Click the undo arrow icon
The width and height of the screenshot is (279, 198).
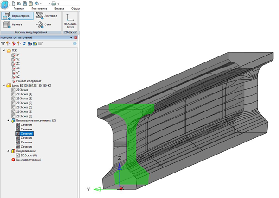[x=36, y=3]
